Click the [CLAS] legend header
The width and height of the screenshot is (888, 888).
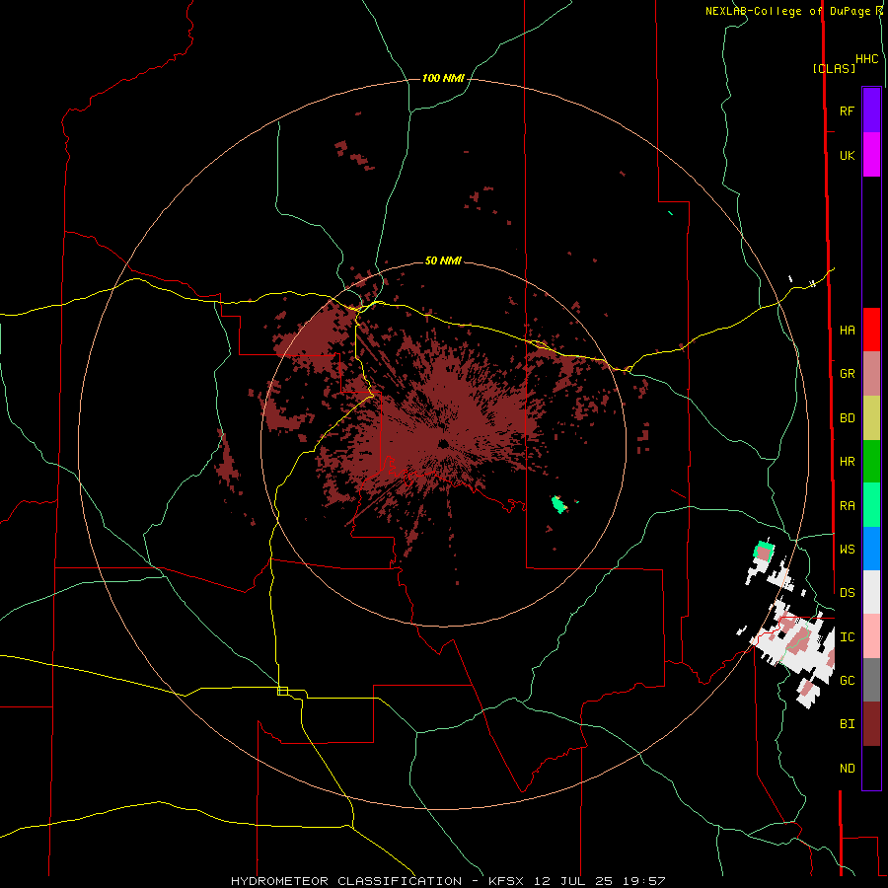click(x=834, y=68)
